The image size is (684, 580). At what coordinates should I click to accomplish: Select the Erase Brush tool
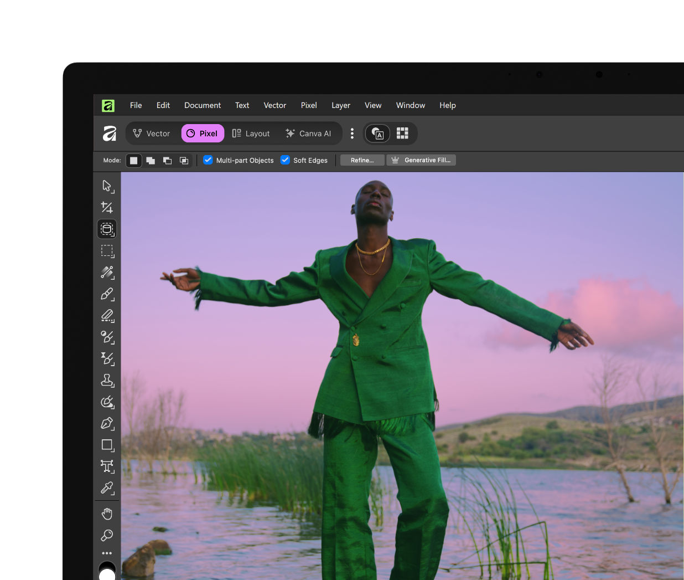(x=107, y=315)
